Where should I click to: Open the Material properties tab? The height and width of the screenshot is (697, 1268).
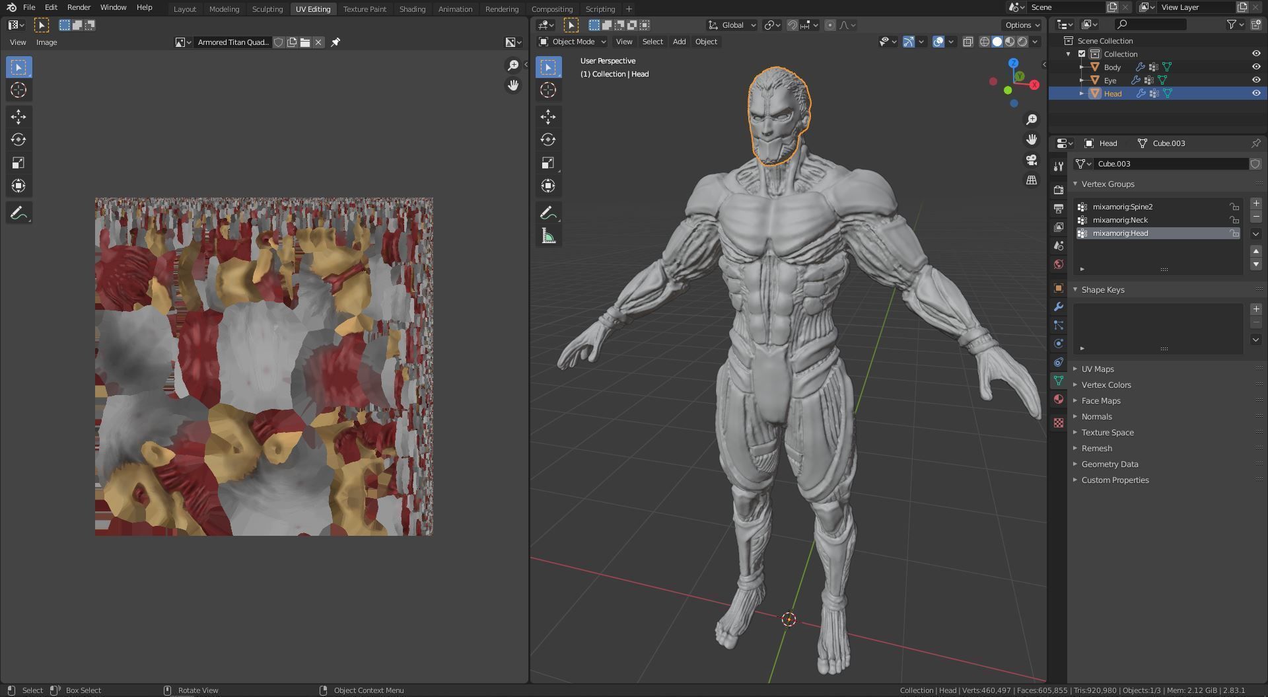pyautogui.click(x=1059, y=399)
